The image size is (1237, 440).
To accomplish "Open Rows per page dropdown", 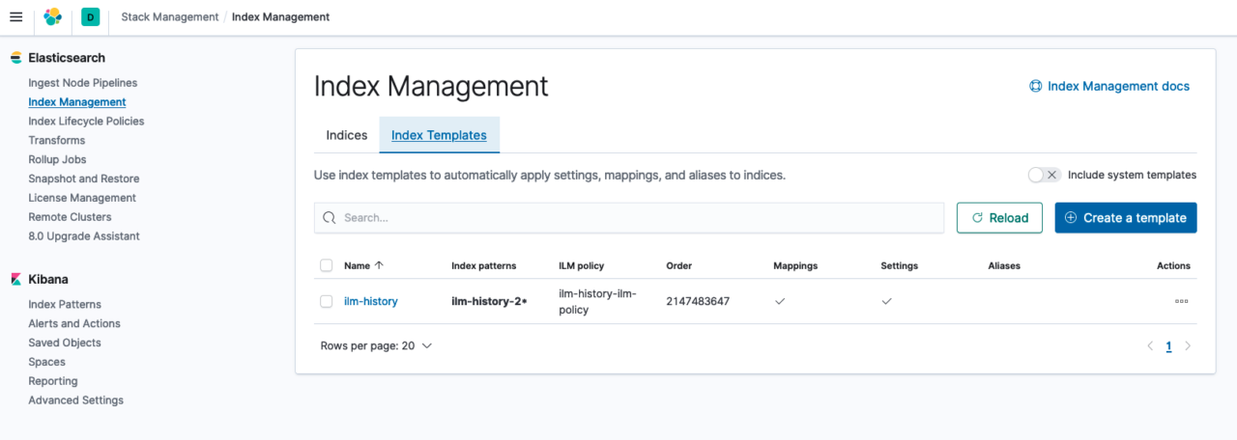I will (376, 345).
